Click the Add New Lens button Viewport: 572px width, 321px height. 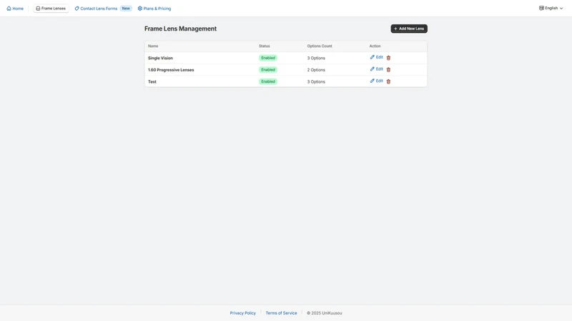click(409, 29)
